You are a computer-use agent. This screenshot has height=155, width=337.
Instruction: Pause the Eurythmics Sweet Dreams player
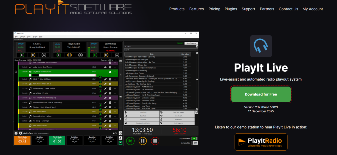coord(105,55)
